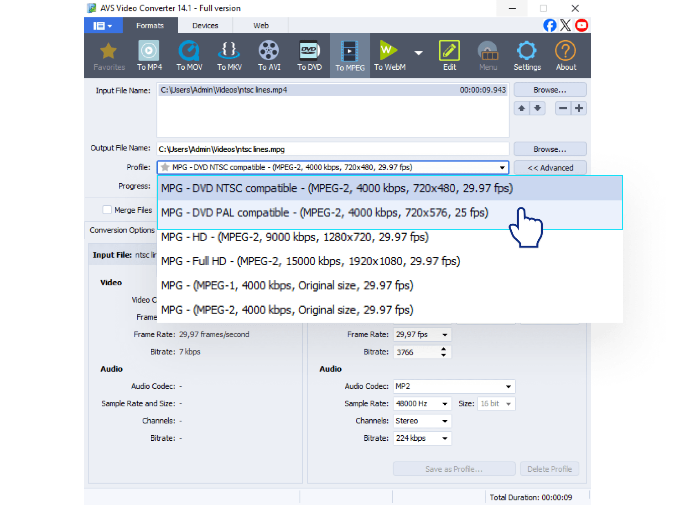Click Browse for the Output File Name
The width and height of the screenshot is (675, 505).
coord(550,149)
